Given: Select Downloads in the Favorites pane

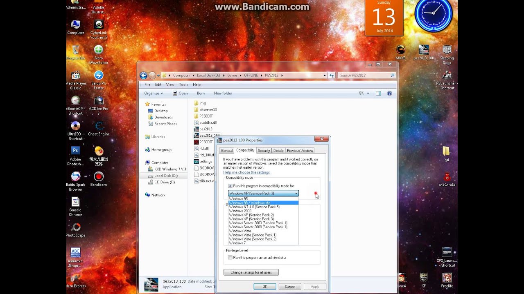Looking at the screenshot, I should (163, 117).
